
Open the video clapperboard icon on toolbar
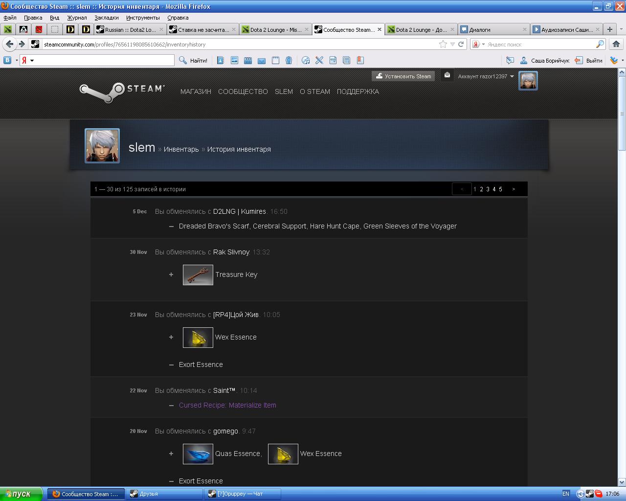pyautogui.click(x=248, y=60)
